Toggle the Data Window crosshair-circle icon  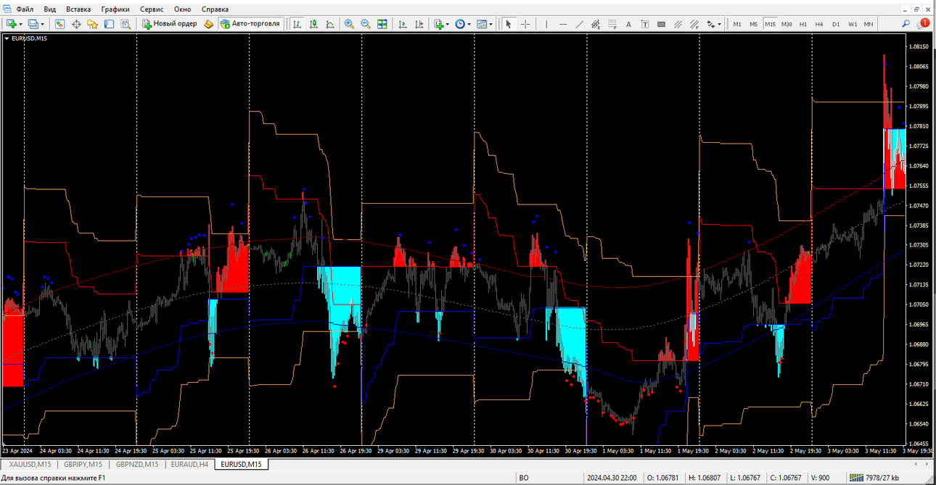76,24
